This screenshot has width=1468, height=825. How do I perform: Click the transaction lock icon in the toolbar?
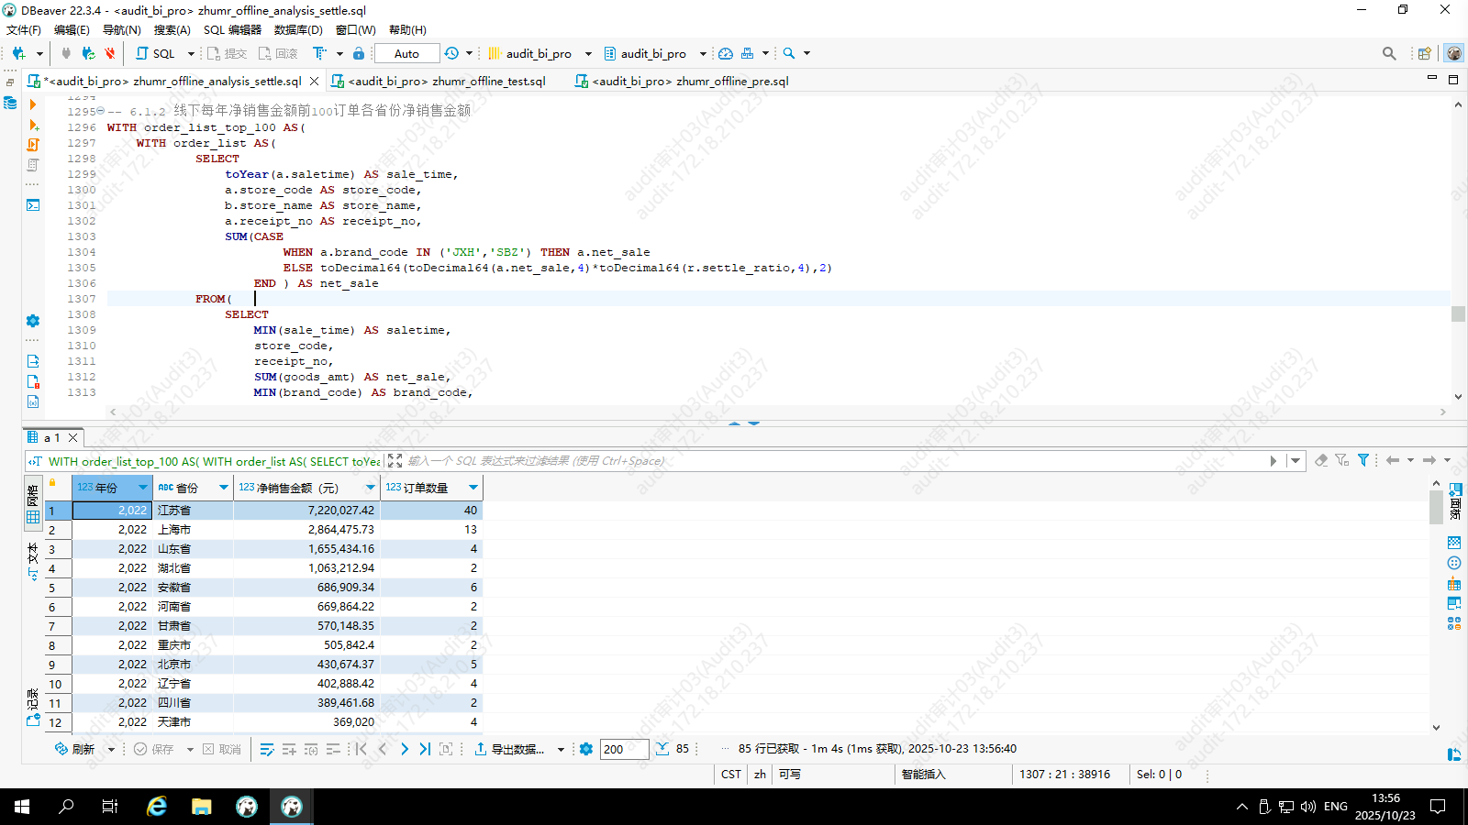359,53
